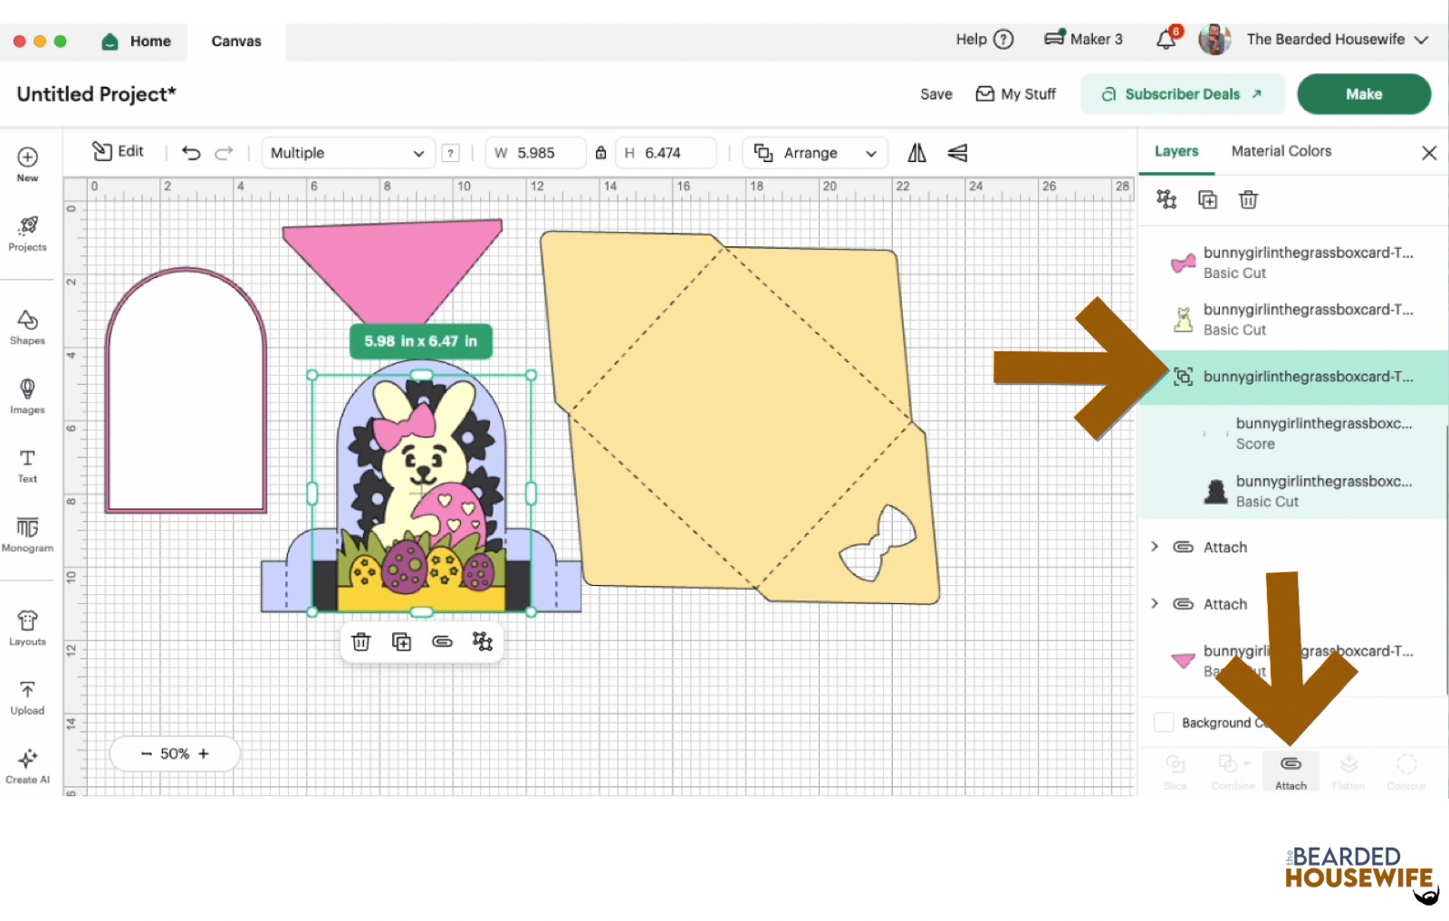Click the Save button
This screenshot has height=921, width=1449.
936,94
